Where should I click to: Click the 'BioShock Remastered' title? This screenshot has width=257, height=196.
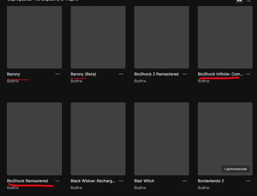(27, 181)
